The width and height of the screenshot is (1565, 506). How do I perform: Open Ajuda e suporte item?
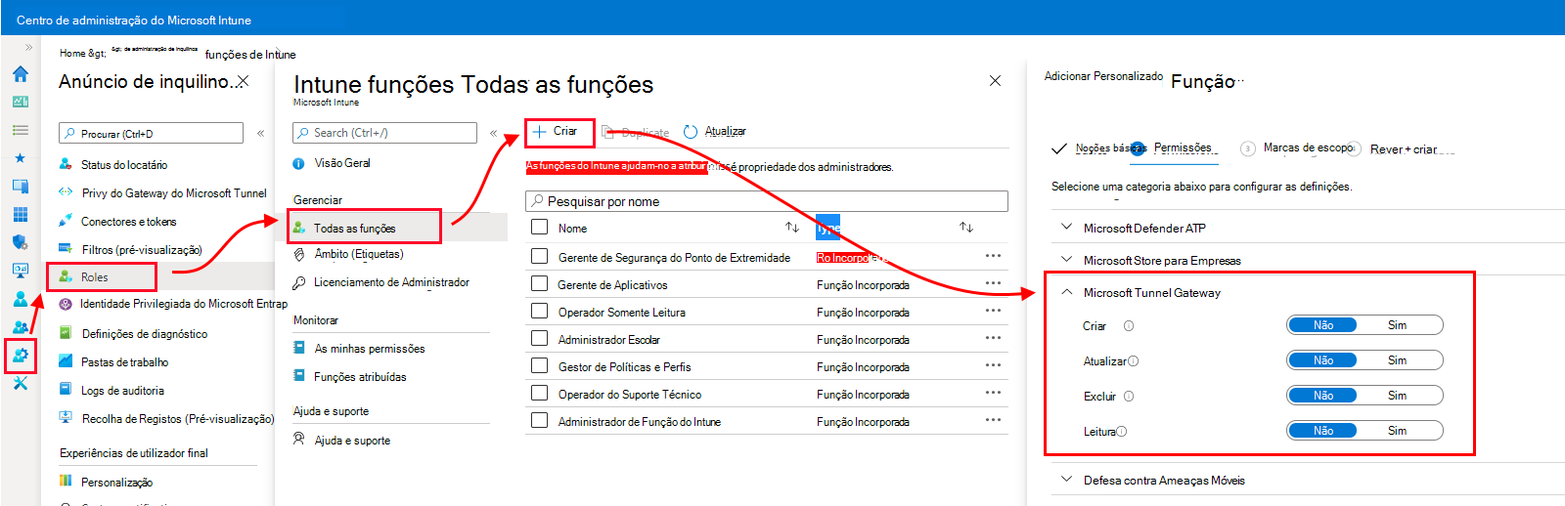352,441
